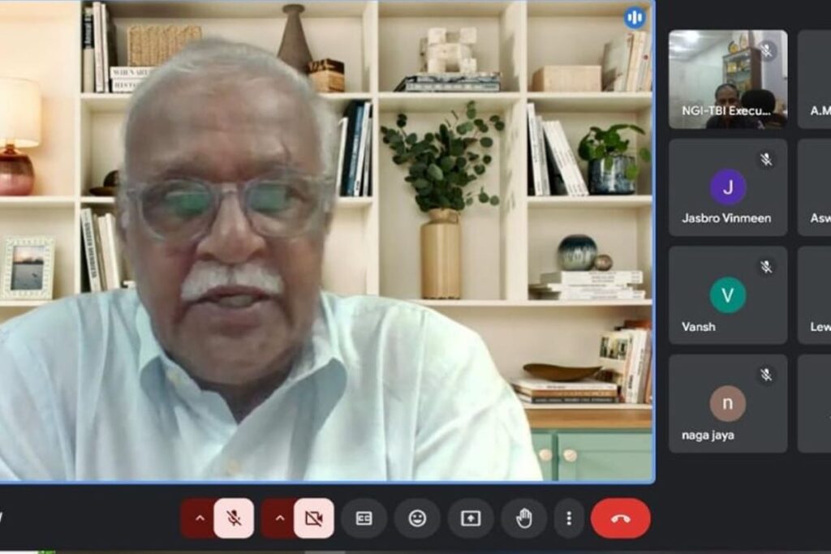Turn on the microphone button
The width and height of the screenshot is (831, 554).
[234, 518]
